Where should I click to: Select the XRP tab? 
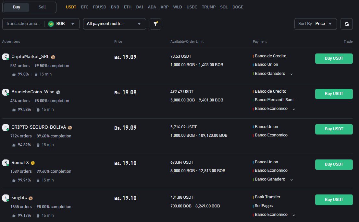pyautogui.click(x=165, y=7)
